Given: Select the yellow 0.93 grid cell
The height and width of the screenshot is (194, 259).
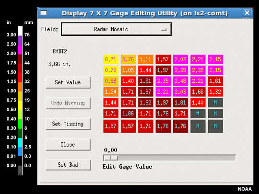Looking at the screenshot, I should pyautogui.click(x=111, y=81).
